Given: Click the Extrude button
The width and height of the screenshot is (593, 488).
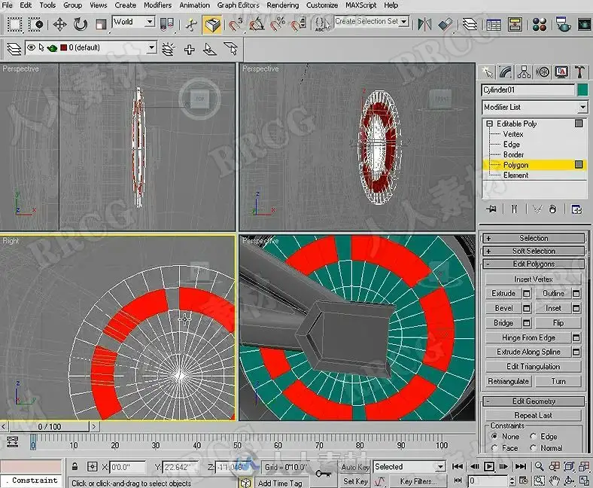Looking at the screenshot, I should (503, 293).
